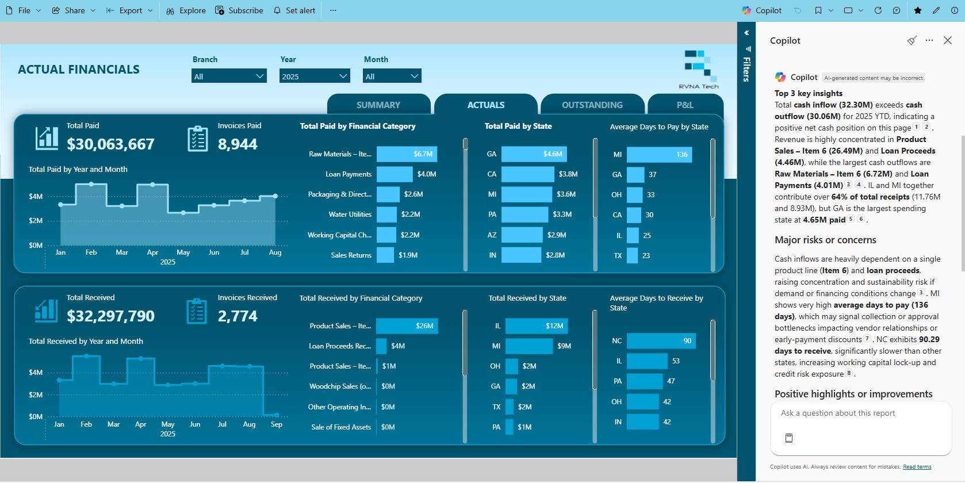Screen dimensions: 965x483
Task: Open citation 1 in Copilot insights
Action: (917, 127)
